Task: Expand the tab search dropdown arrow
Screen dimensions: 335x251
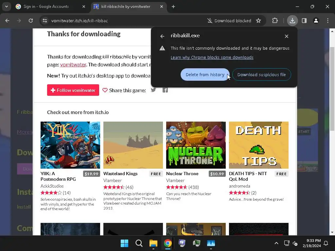Action: (x=7, y=7)
